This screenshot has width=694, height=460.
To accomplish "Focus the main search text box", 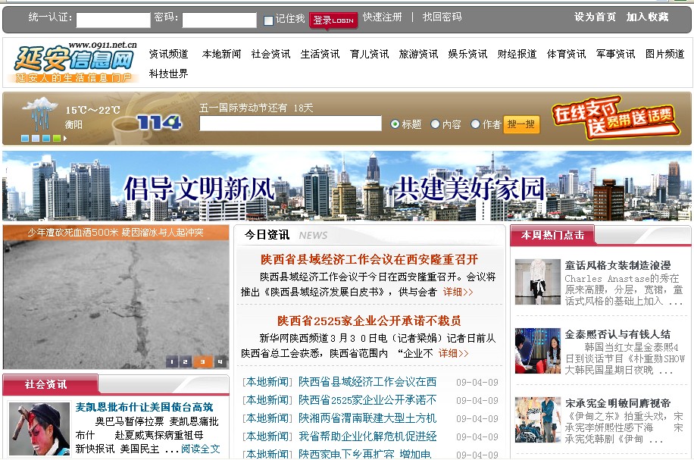I will point(290,123).
